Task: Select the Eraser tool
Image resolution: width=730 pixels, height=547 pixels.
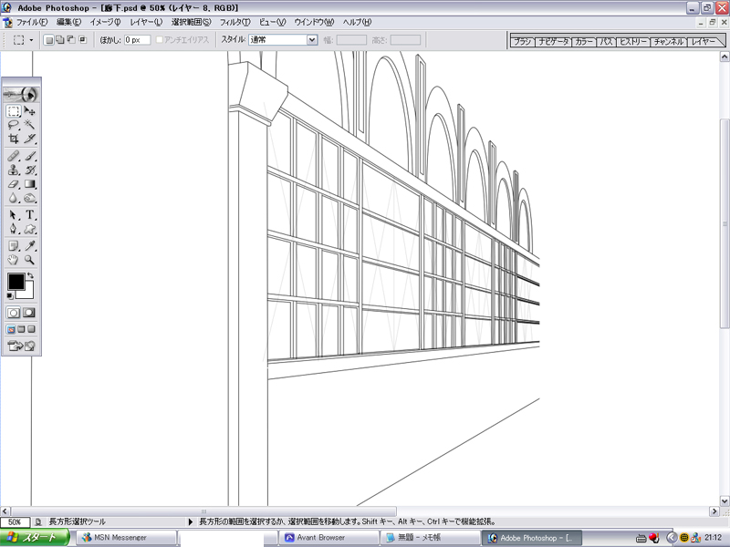Action: [x=14, y=184]
